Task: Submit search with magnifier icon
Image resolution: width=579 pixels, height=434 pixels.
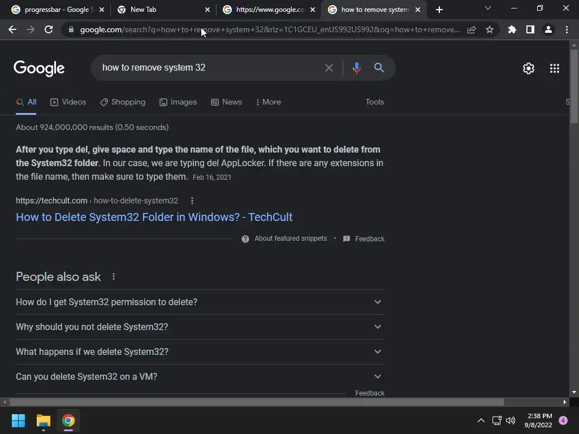Action: (379, 68)
